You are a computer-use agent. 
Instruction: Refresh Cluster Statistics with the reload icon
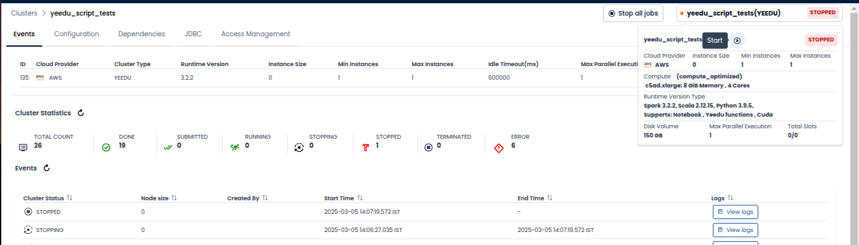tap(81, 113)
